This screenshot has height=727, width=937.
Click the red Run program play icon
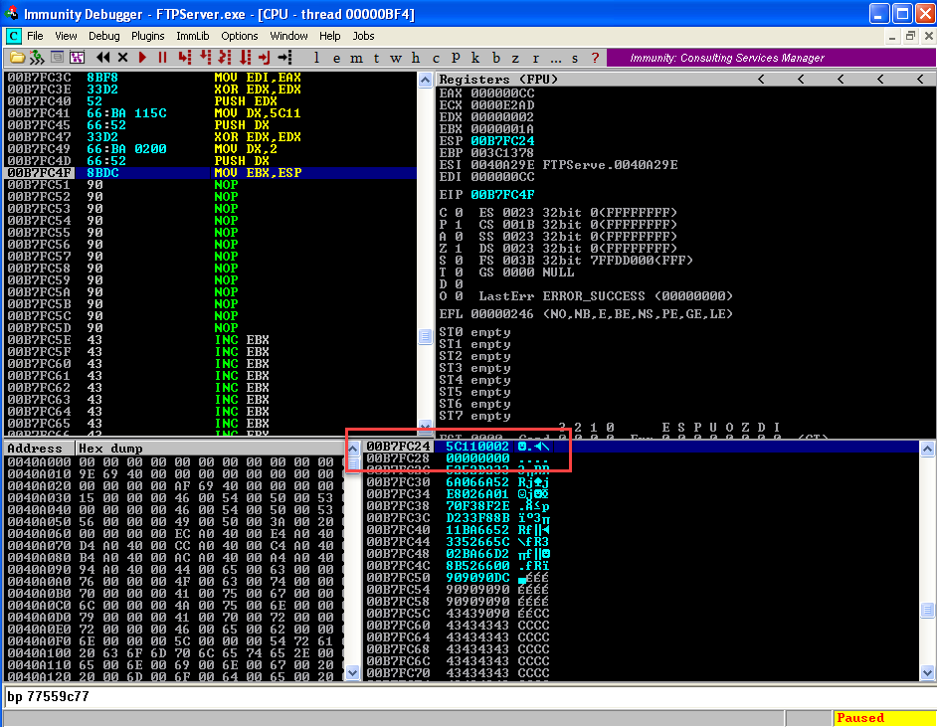pyautogui.click(x=143, y=58)
